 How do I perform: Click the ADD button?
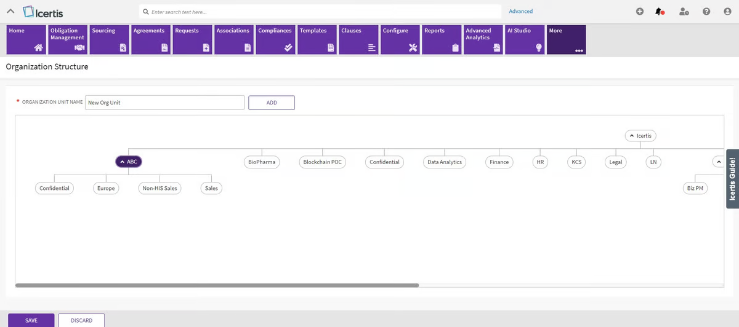pos(272,103)
